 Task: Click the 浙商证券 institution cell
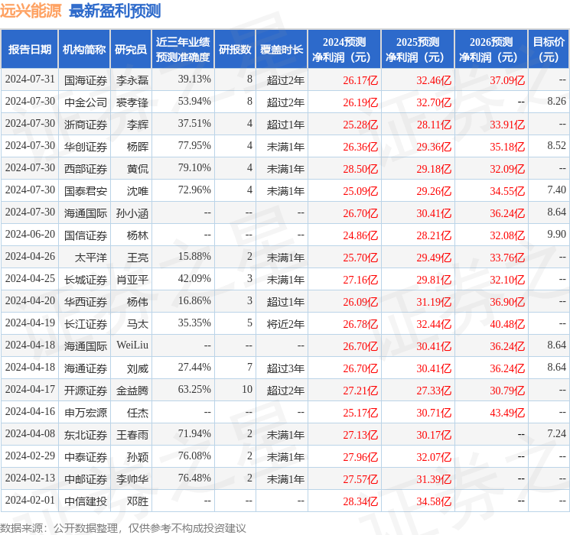click(86, 125)
